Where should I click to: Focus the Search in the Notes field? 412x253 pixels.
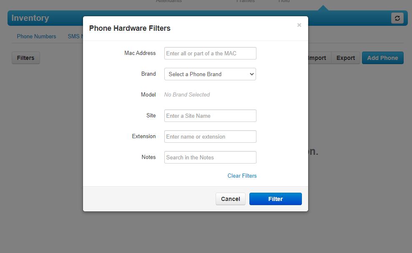pyautogui.click(x=210, y=157)
